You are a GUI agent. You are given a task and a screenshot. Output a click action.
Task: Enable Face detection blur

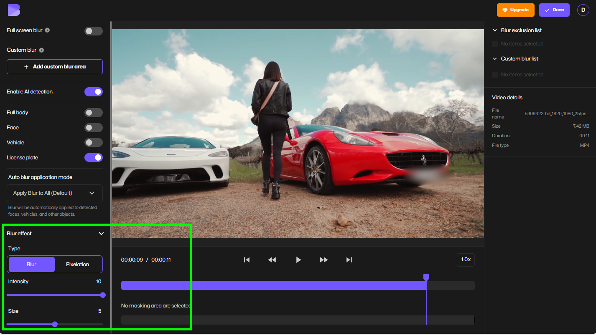click(x=93, y=127)
